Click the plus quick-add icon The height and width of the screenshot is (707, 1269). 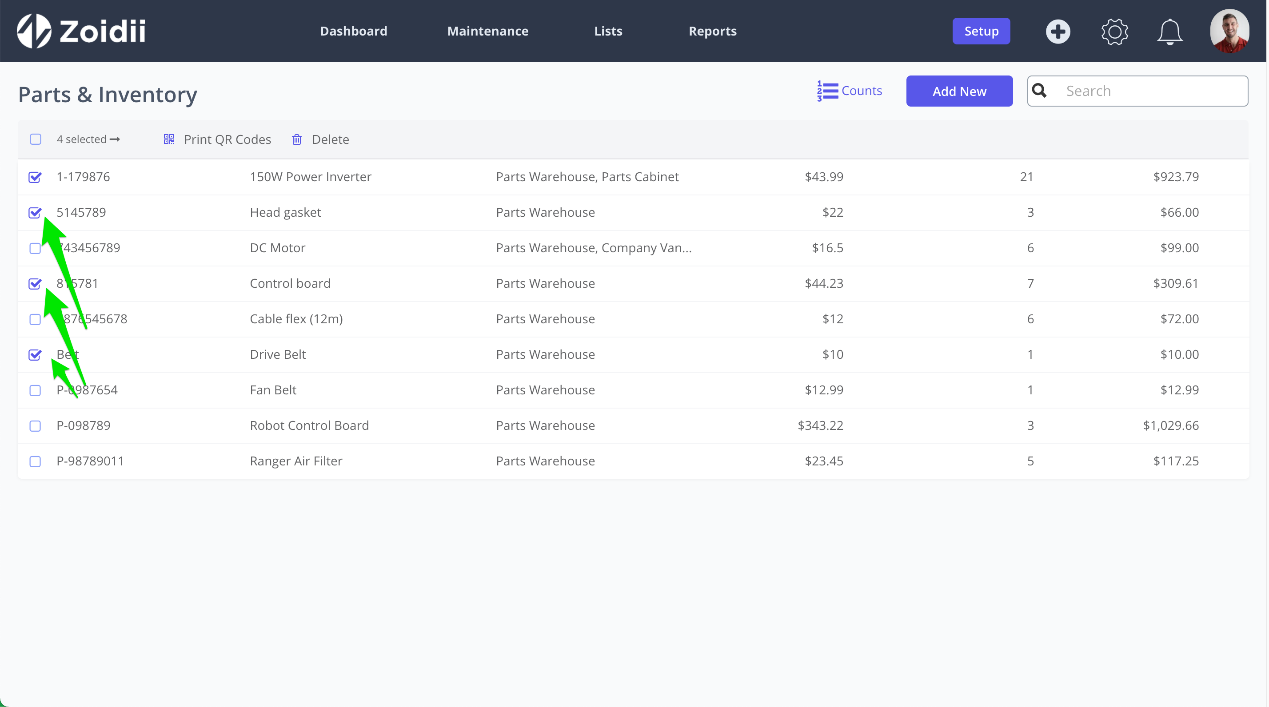coord(1057,32)
